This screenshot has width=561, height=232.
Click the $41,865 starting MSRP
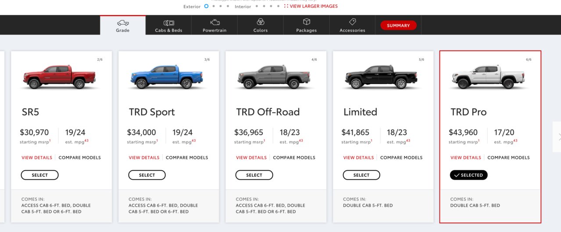pos(356,132)
